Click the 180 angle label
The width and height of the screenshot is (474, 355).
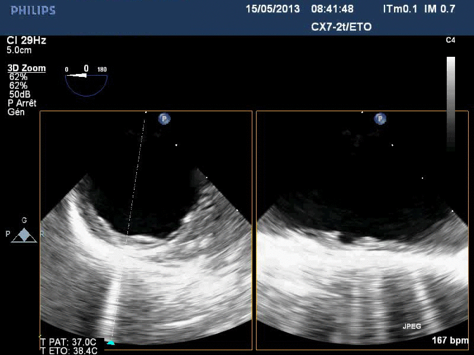(102, 70)
